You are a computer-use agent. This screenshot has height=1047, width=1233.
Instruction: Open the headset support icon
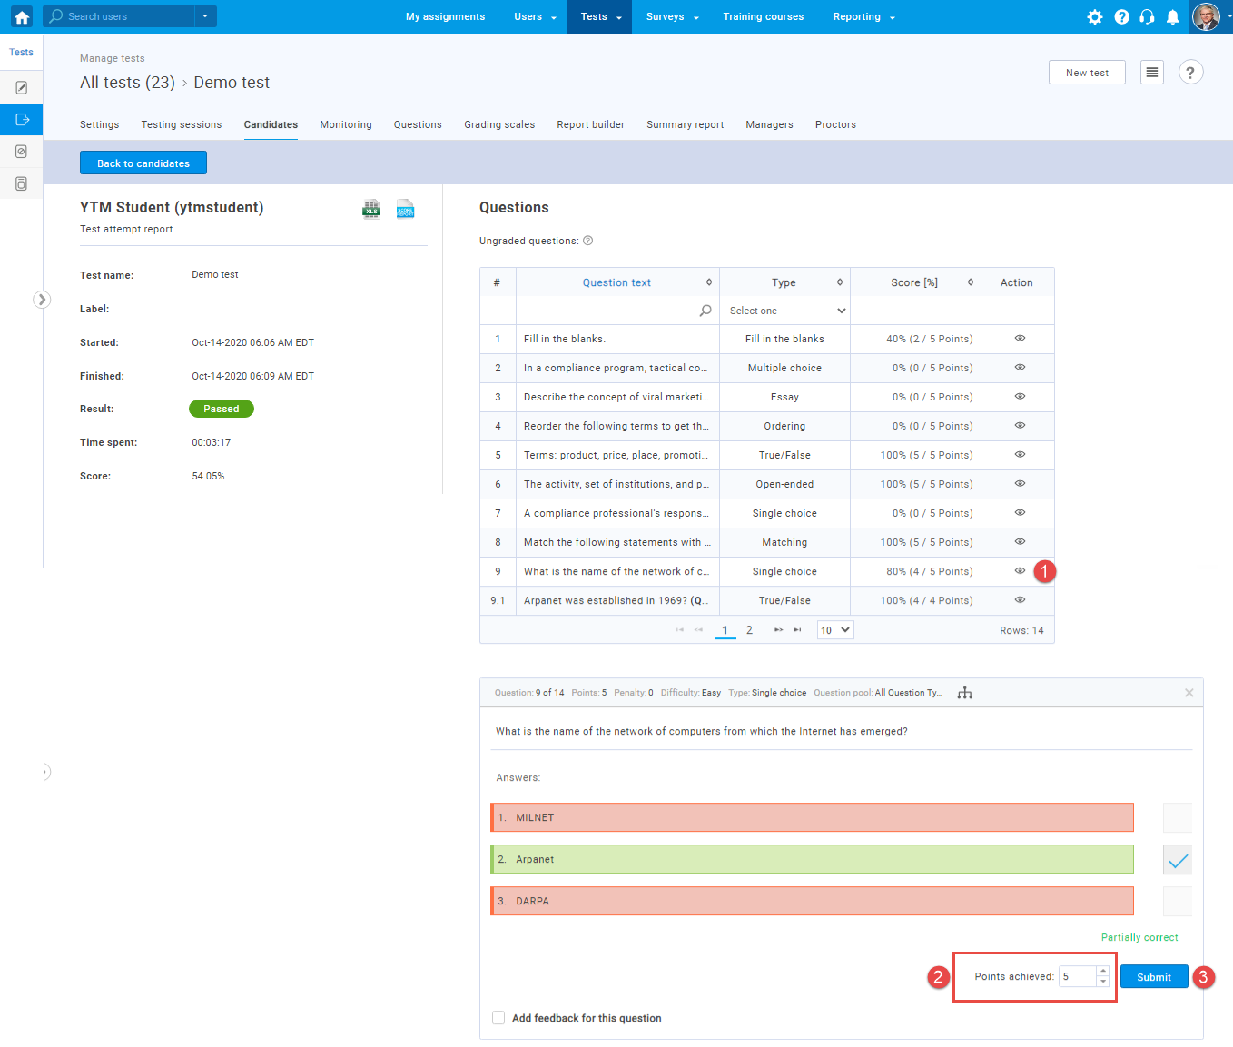click(x=1147, y=17)
